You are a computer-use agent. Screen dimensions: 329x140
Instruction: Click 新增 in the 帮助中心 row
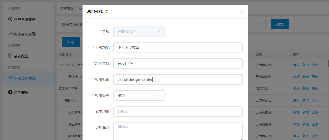click(x=306, y=101)
